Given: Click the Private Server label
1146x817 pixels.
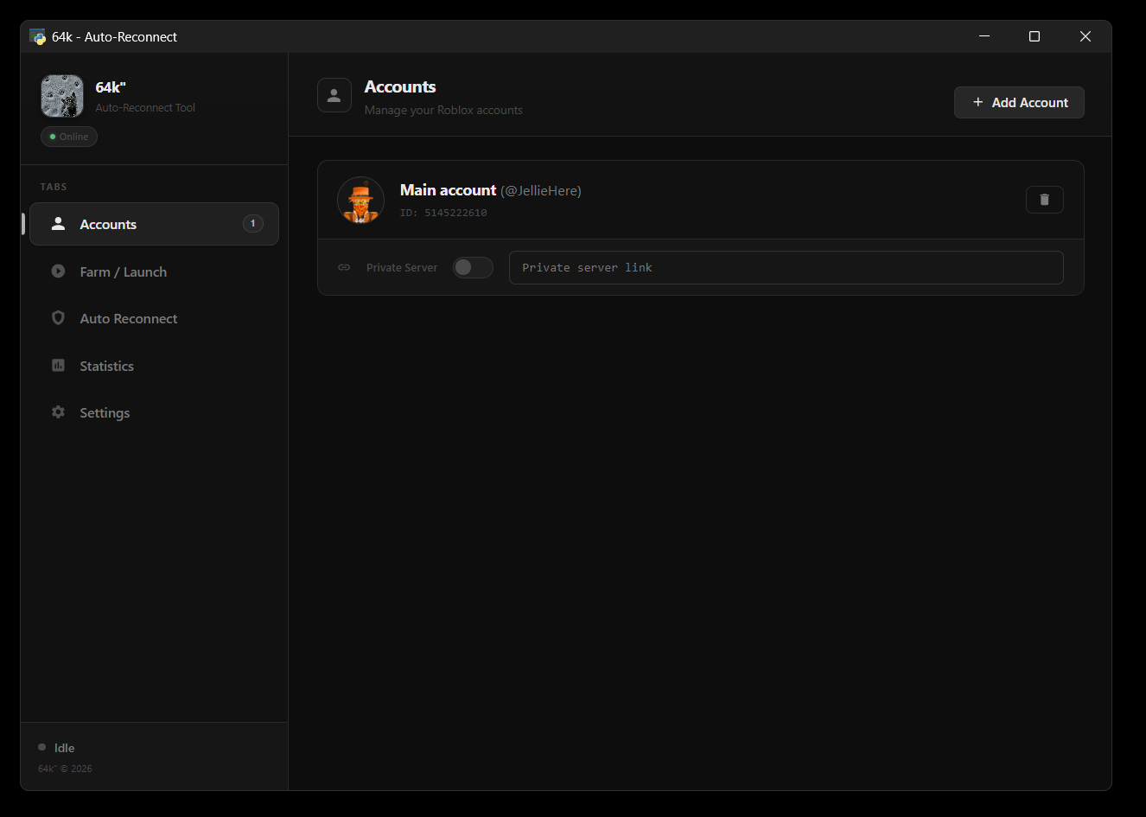Looking at the screenshot, I should (x=402, y=267).
